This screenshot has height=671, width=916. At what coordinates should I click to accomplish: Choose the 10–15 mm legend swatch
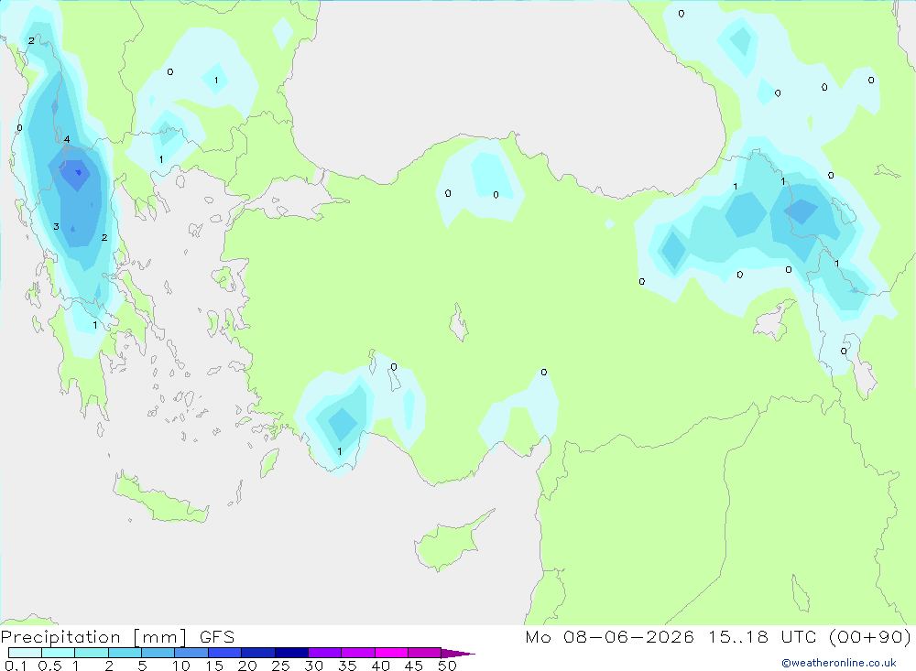(191, 653)
